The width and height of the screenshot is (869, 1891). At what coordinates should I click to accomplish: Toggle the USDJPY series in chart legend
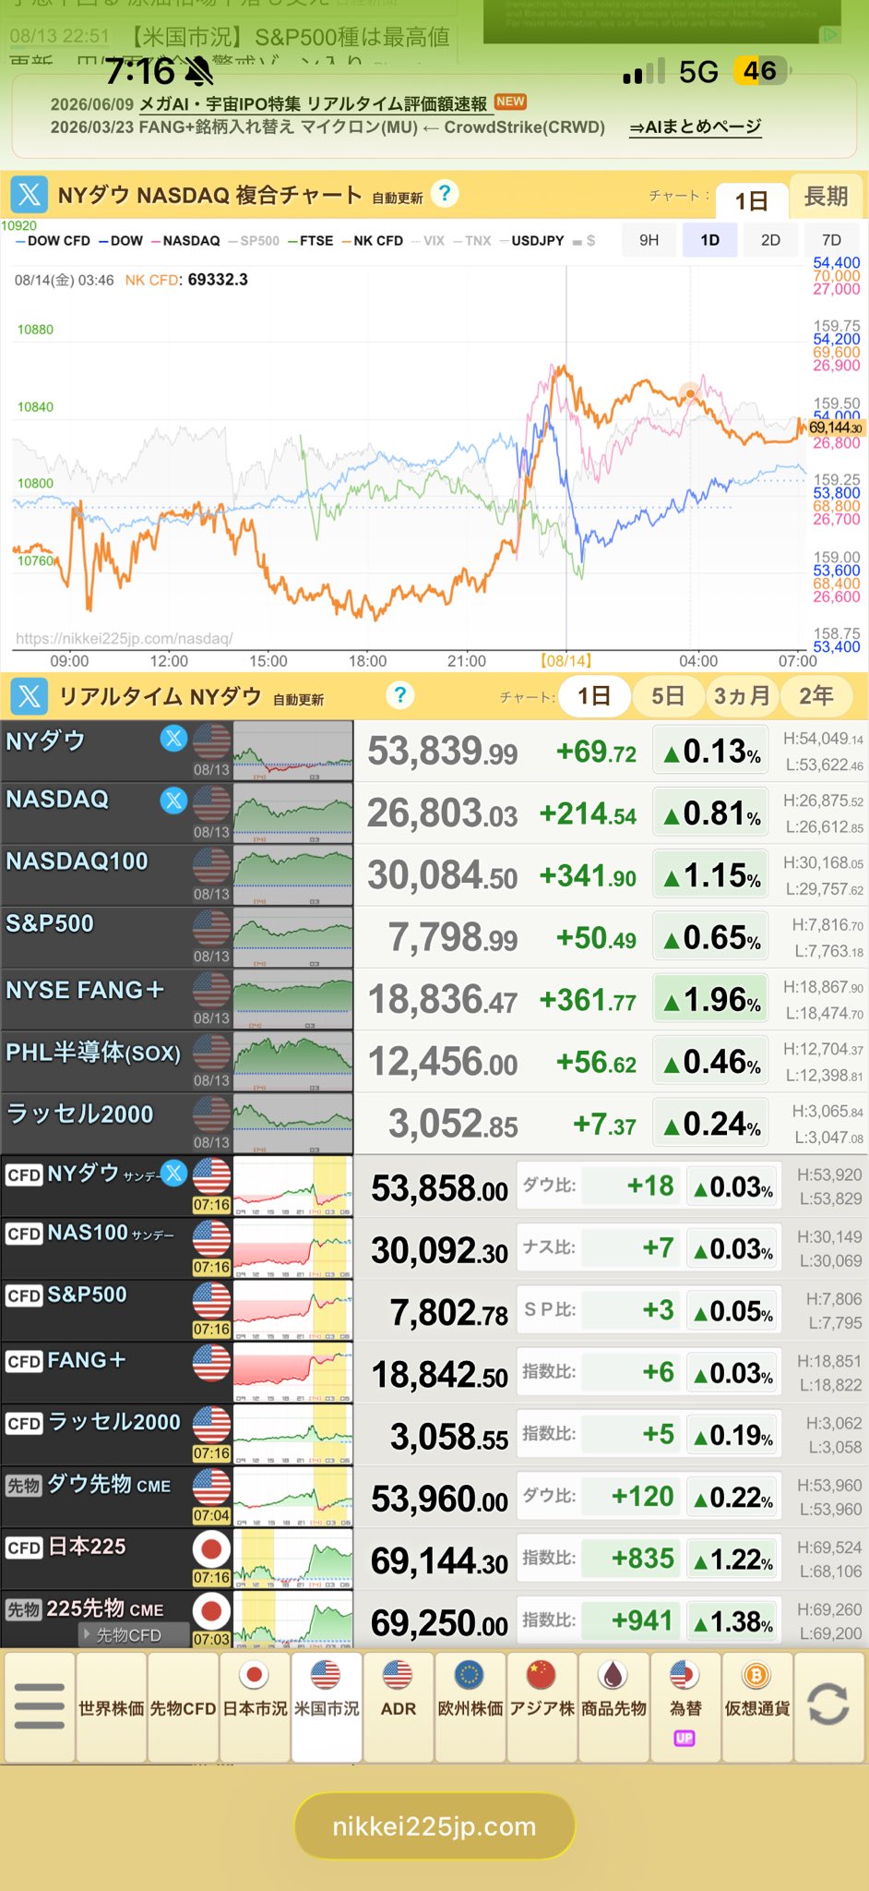531,241
